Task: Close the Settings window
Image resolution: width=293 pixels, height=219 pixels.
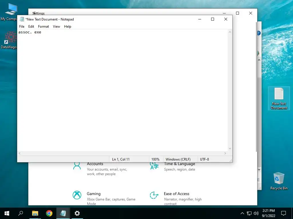Action: tap(251, 13)
